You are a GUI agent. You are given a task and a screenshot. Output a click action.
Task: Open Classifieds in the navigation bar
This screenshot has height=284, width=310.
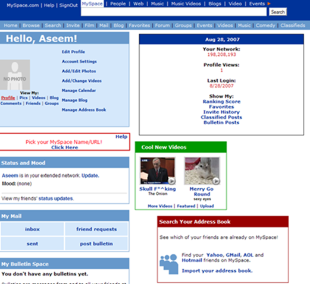tap(293, 26)
